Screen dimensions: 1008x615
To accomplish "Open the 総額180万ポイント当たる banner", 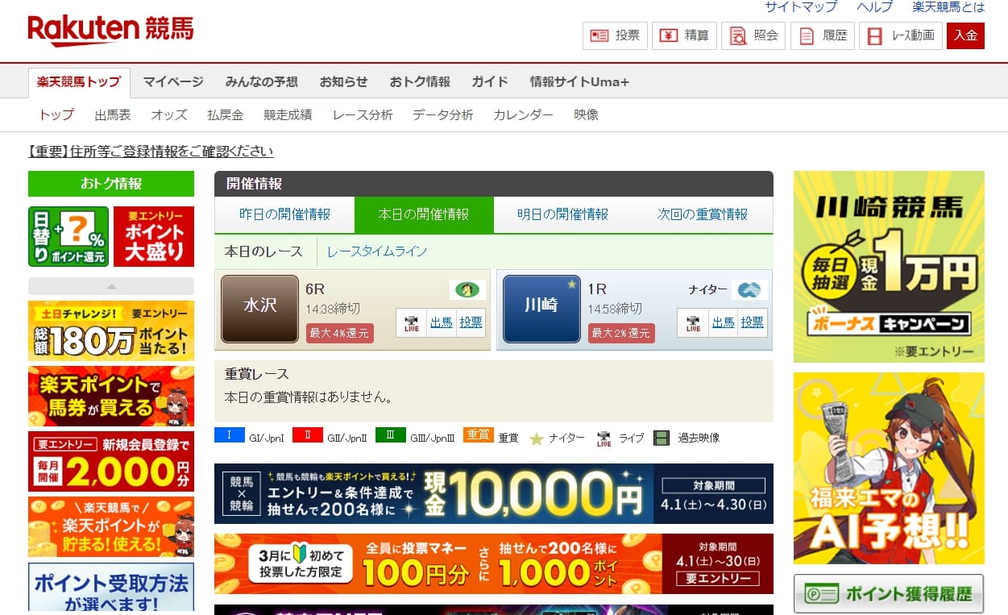I will coord(111,330).
